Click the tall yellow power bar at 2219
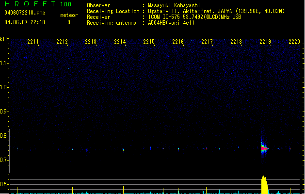Image resolution: width=305 pixels, height=194 pixels. pos(264,185)
